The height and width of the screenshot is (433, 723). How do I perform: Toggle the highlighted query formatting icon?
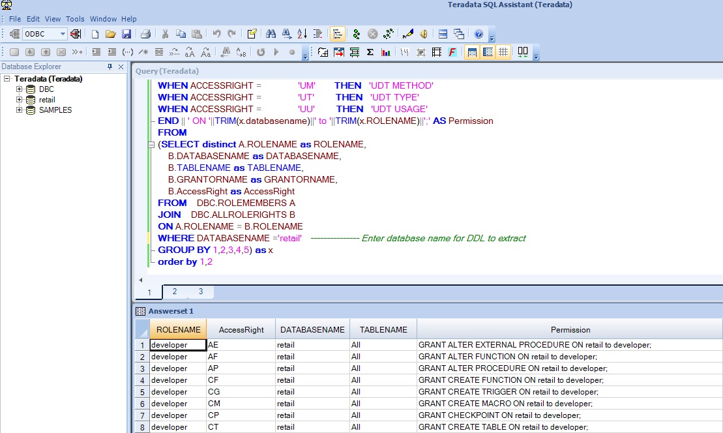coord(337,34)
